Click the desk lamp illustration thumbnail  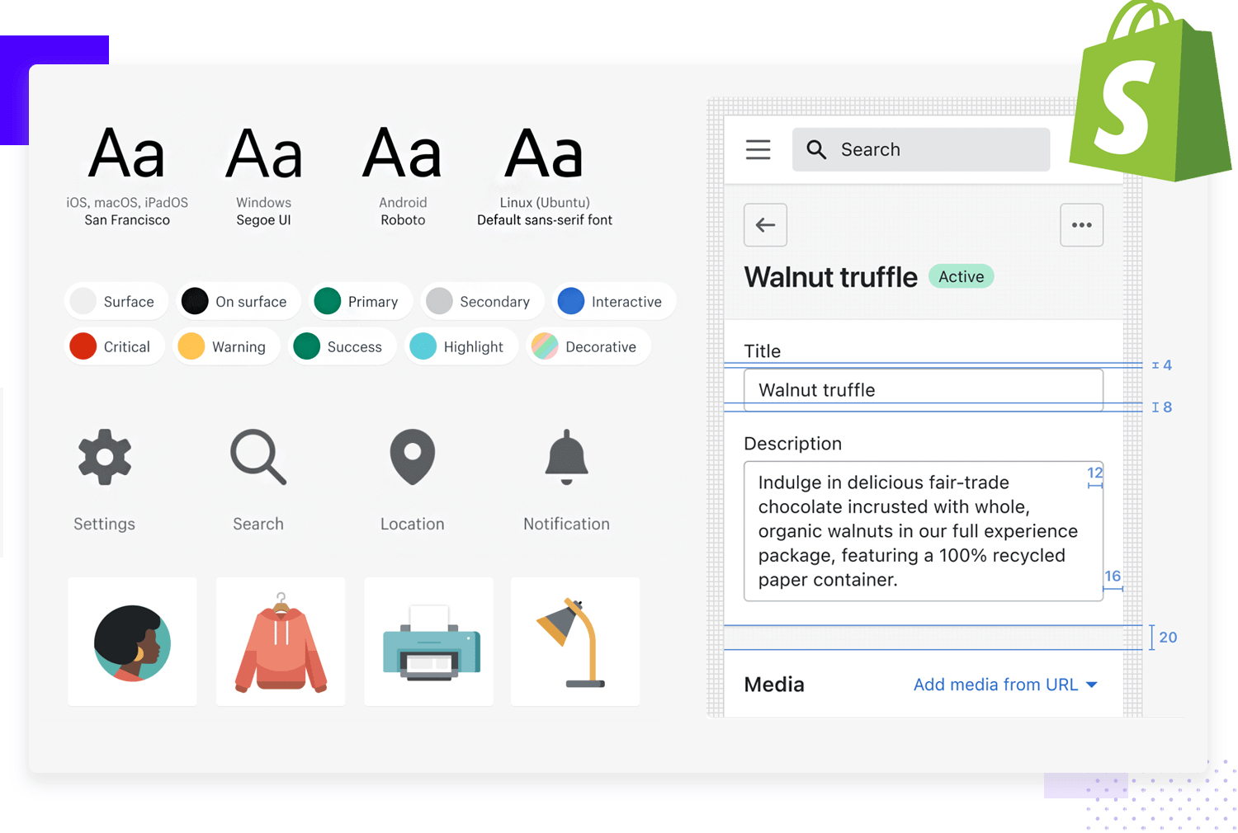click(x=575, y=642)
